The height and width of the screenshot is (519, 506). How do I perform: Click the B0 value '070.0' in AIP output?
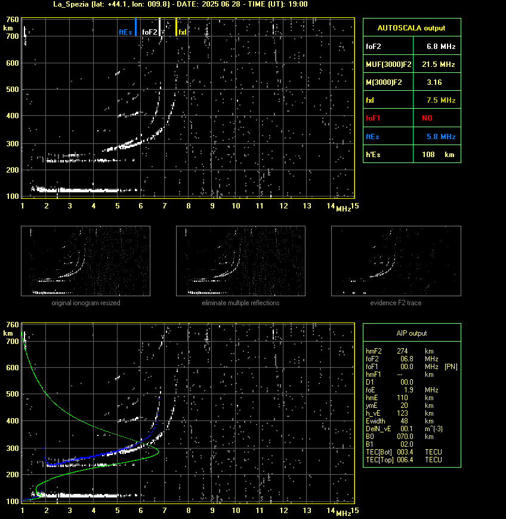(405, 436)
